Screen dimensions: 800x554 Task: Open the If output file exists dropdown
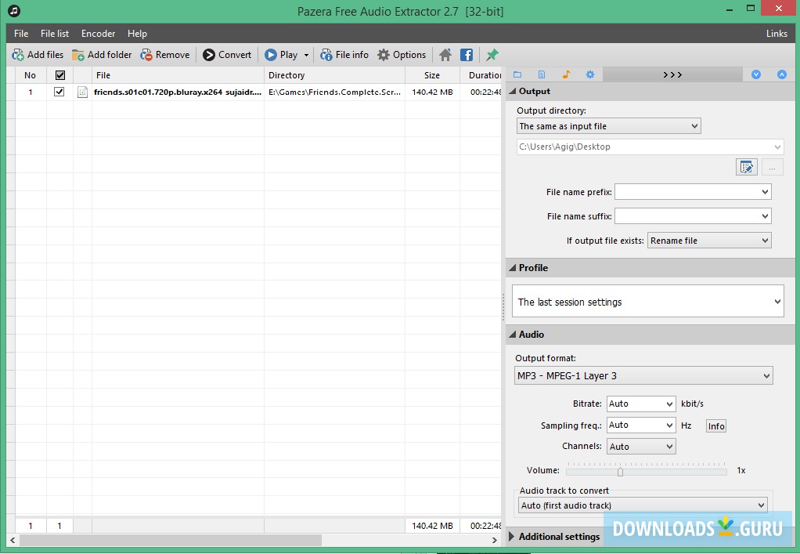point(709,241)
